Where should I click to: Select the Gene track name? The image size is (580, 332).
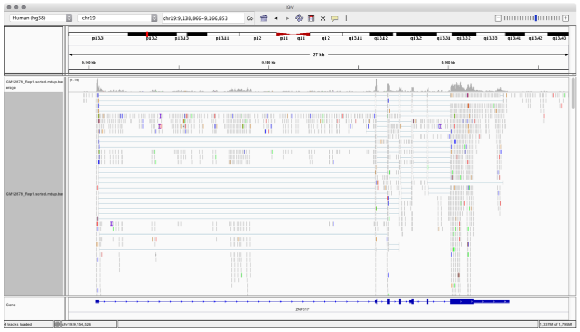pos(11,305)
